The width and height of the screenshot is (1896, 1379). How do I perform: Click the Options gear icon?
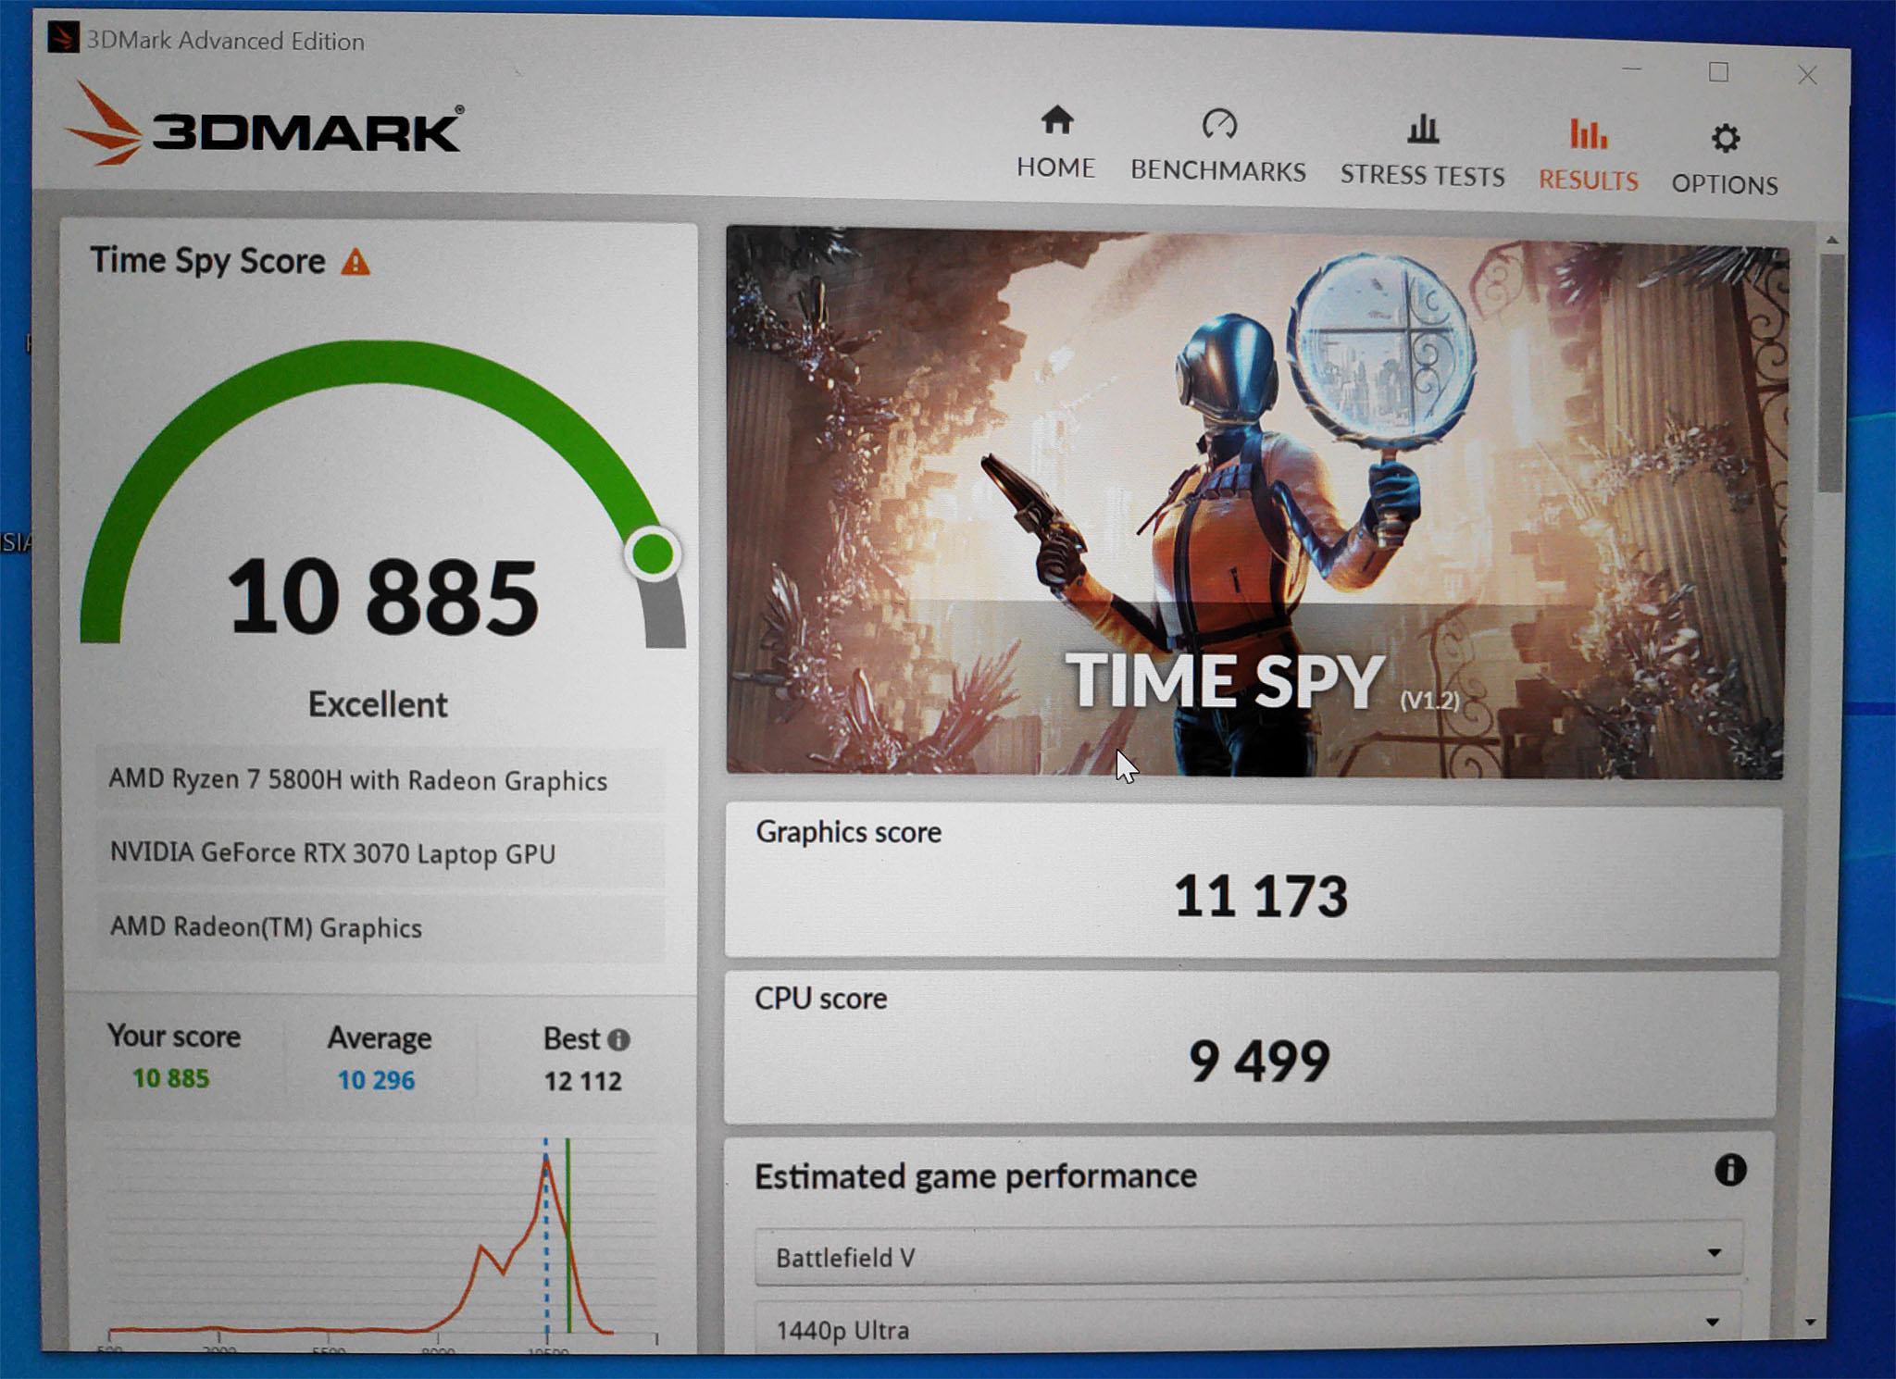1724,139
